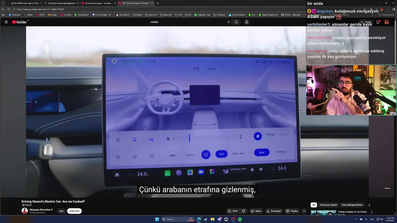Open more actions ellipsis under video

304,211
